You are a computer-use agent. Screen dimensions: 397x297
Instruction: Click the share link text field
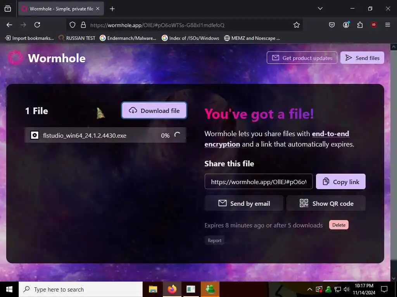(x=259, y=182)
